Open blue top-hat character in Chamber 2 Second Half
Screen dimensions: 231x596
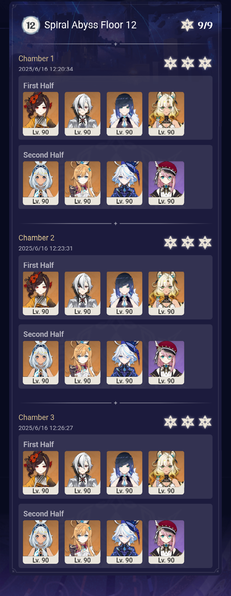tap(124, 363)
